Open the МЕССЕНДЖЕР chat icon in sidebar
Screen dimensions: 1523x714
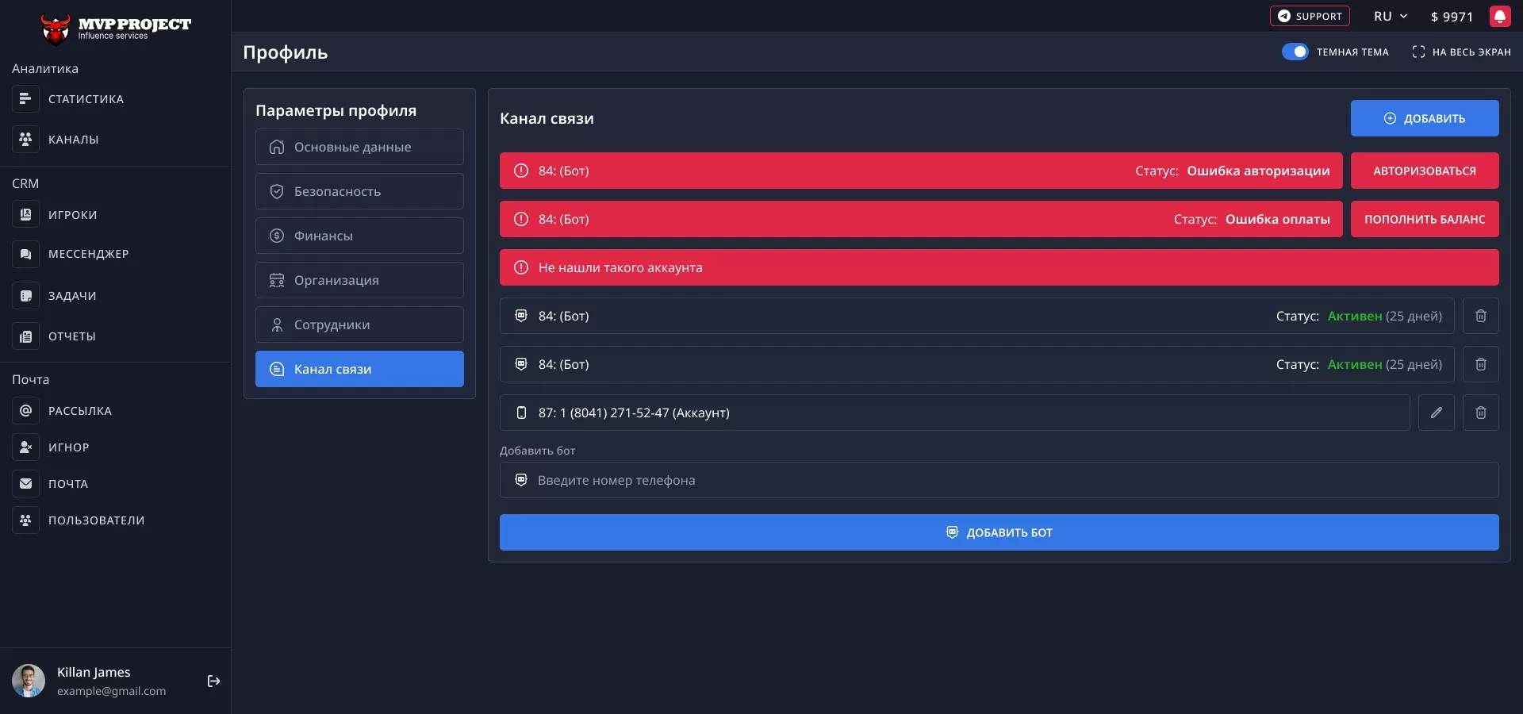(x=25, y=254)
